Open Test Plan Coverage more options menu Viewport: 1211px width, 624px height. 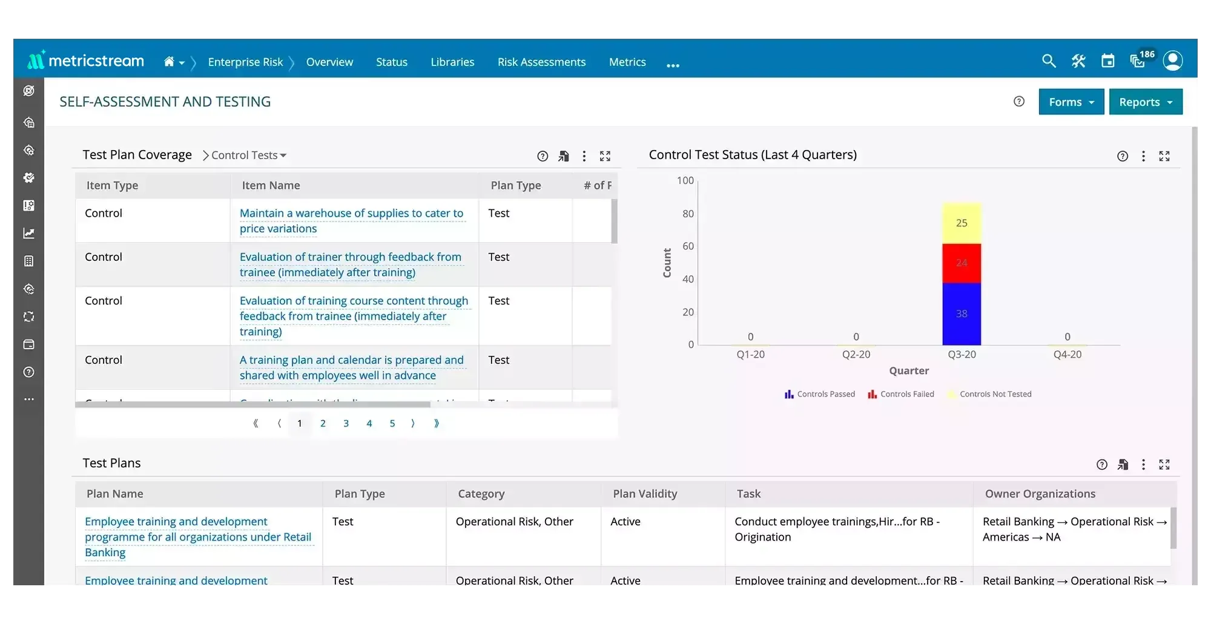click(584, 156)
